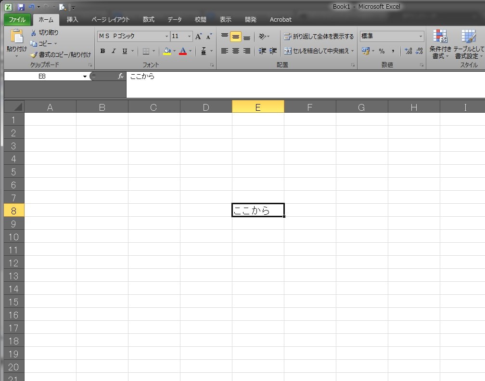
Task: Toggle 折り返して全体を表示する (Wrap Text)
Action: (x=318, y=36)
